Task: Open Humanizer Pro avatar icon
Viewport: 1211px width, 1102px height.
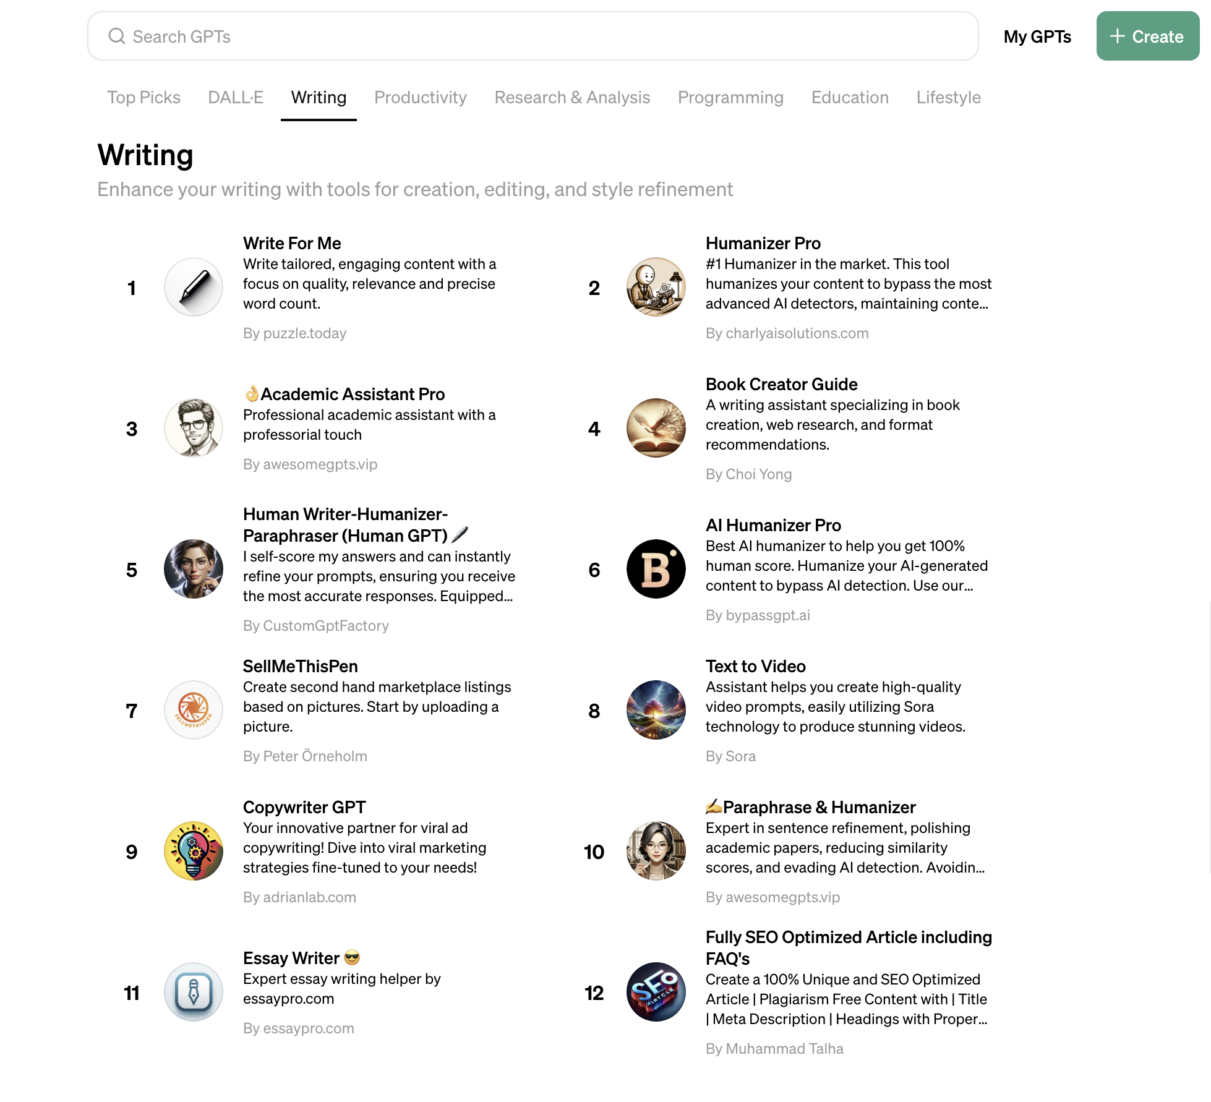Action: 656,288
